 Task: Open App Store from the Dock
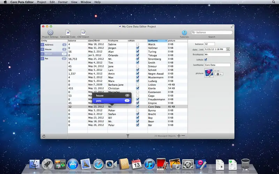(73, 164)
